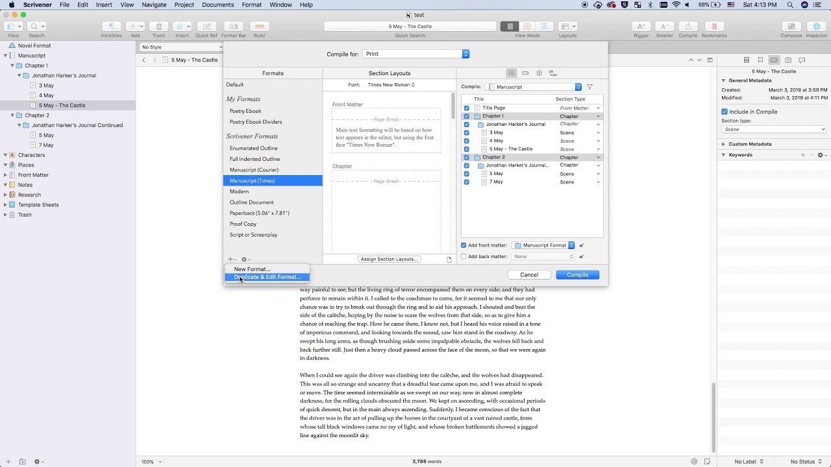Open the Font Times New Roman dropdown

click(x=391, y=85)
